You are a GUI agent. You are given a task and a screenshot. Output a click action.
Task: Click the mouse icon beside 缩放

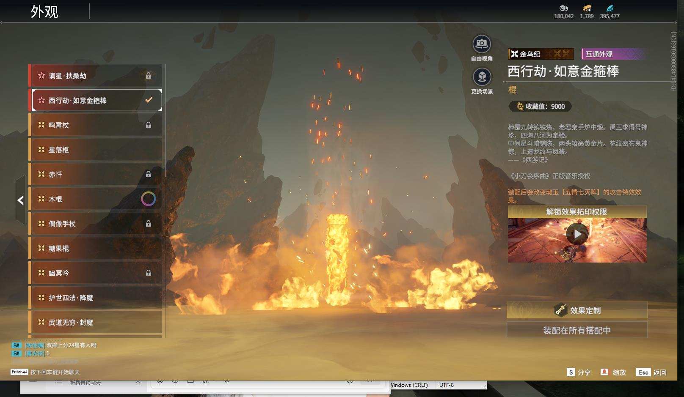point(604,372)
